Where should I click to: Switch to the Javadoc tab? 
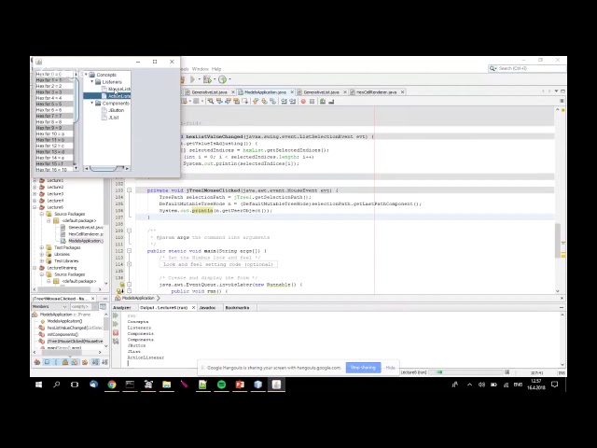pyautogui.click(x=207, y=307)
